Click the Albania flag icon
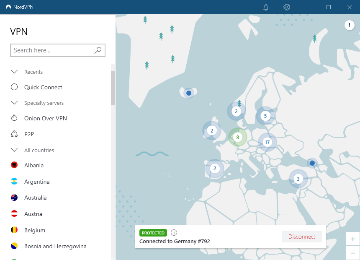Viewport: 360px width, 260px height. [14, 165]
